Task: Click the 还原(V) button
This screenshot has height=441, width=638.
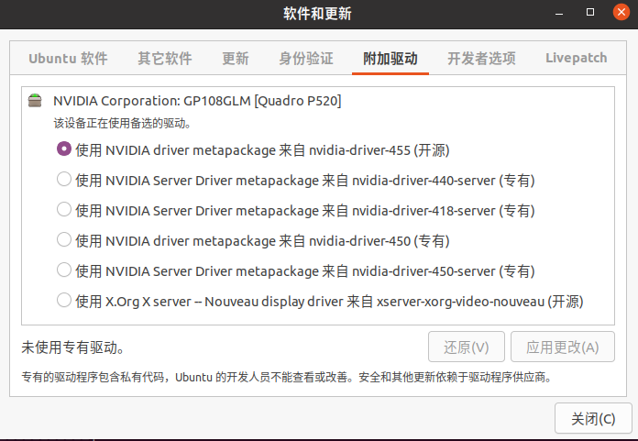Action: (x=467, y=347)
